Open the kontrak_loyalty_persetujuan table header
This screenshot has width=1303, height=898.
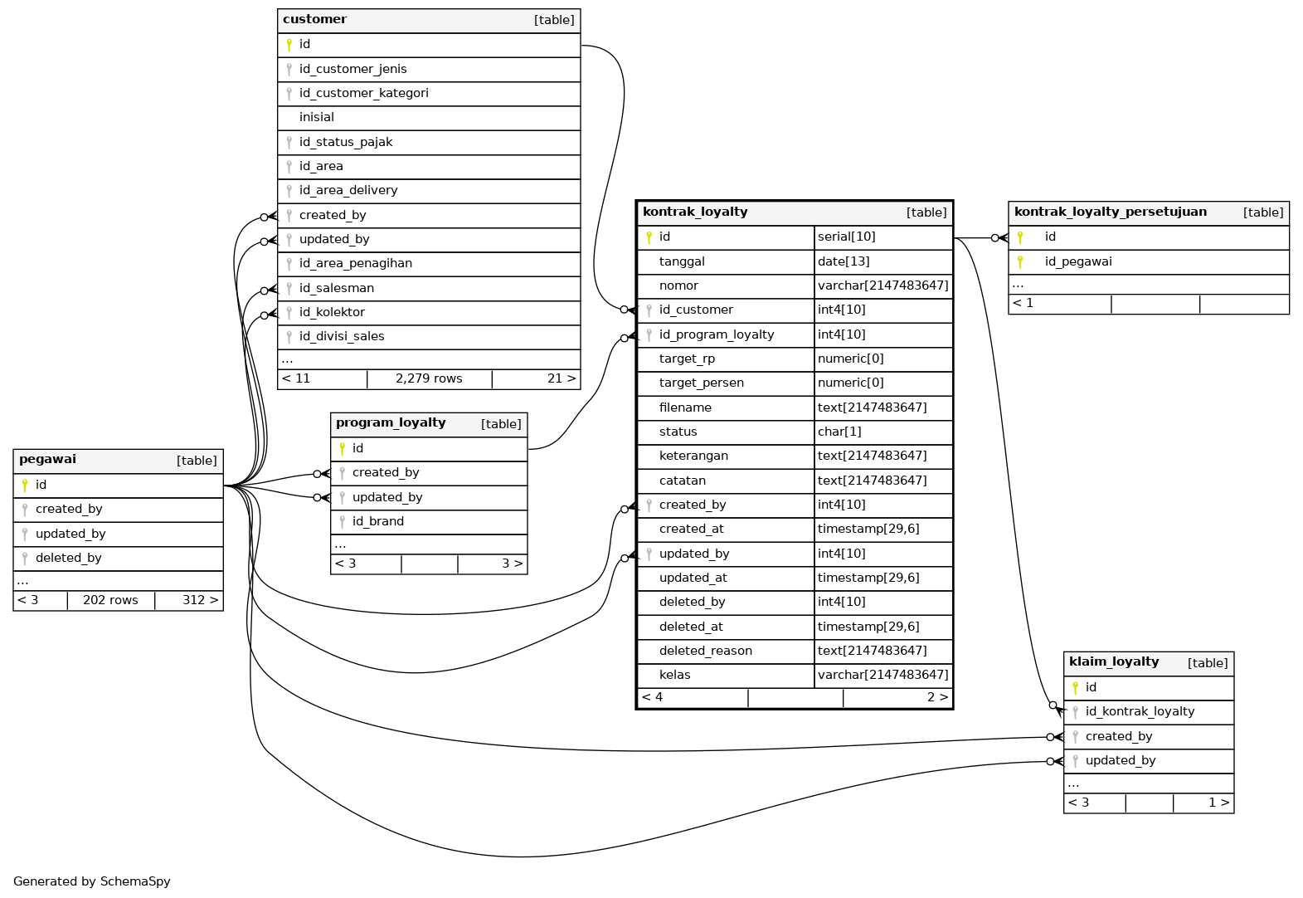pyautogui.click(x=1110, y=212)
